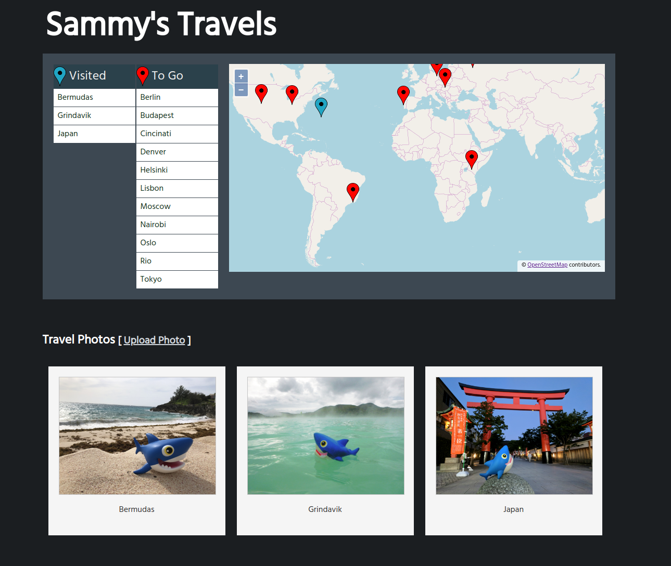671x566 pixels.
Task: Open the Upload Photo link
Action: [x=155, y=340]
